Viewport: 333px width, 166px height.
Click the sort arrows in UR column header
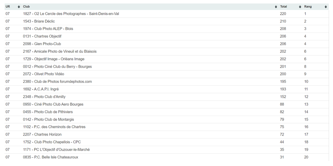19,7
